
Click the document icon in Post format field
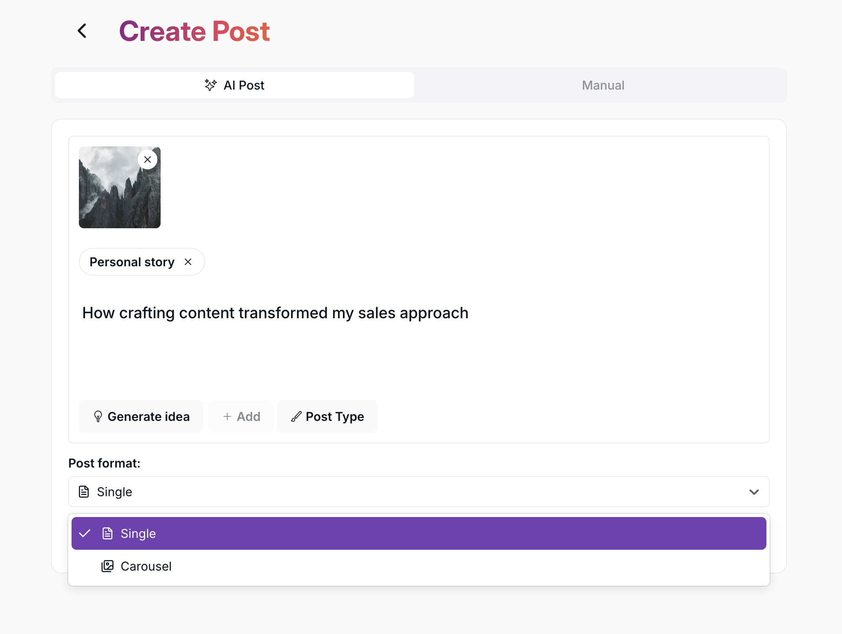tap(84, 492)
